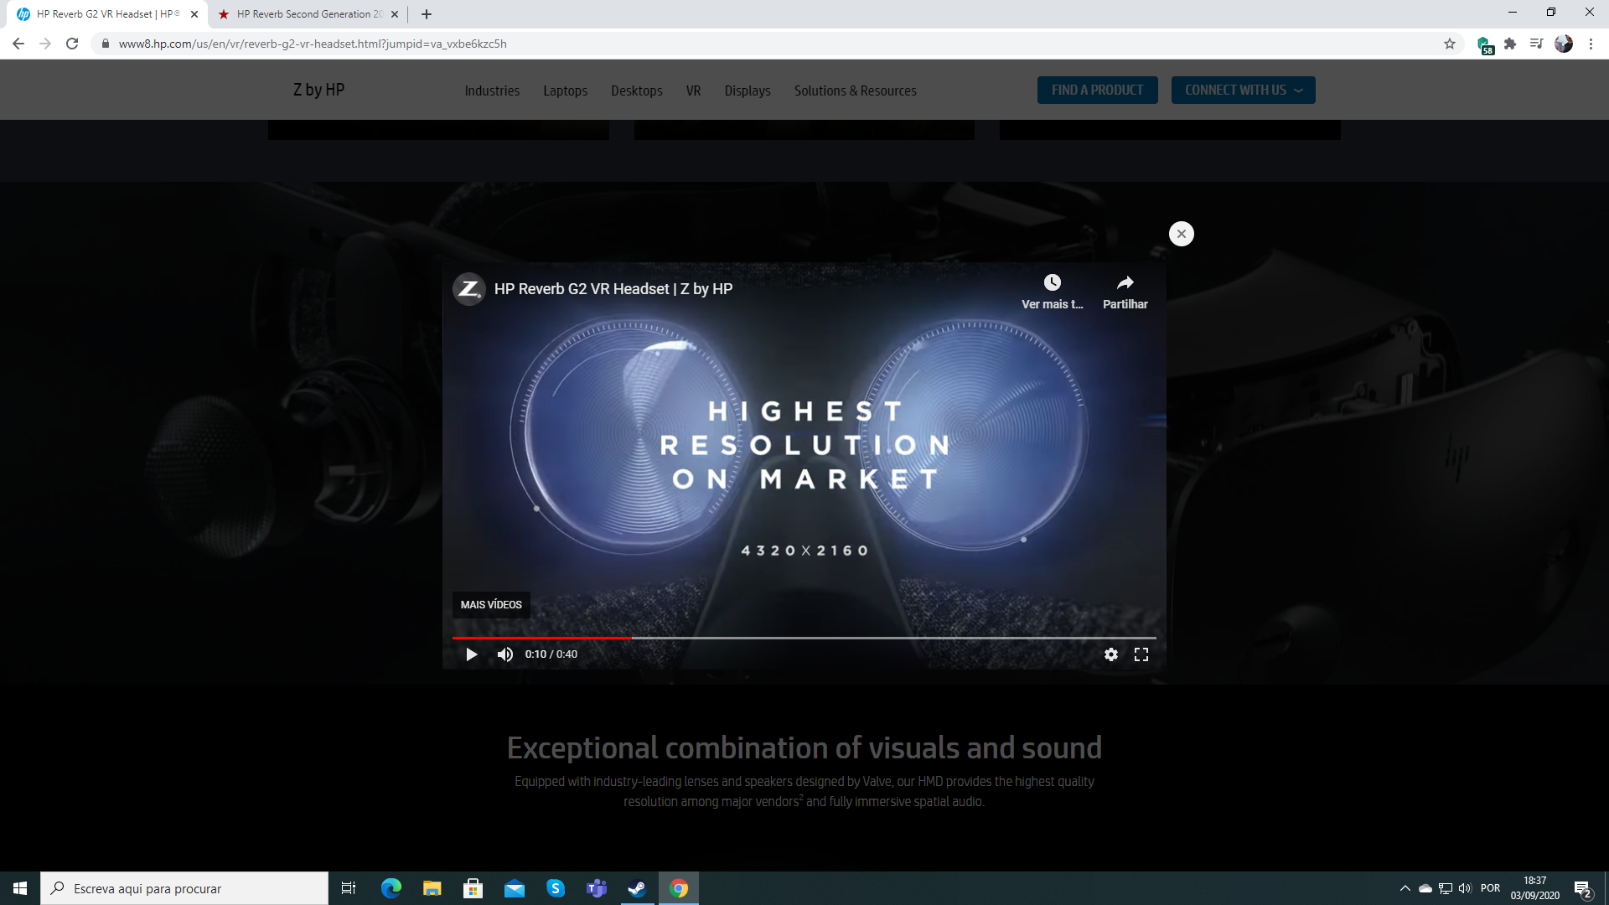Open the Industries menu
The height and width of the screenshot is (905, 1609).
tap(492, 90)
